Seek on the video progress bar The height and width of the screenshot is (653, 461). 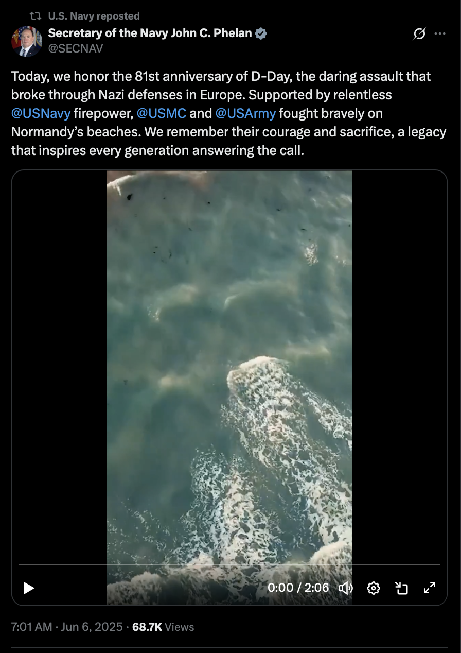229,564
